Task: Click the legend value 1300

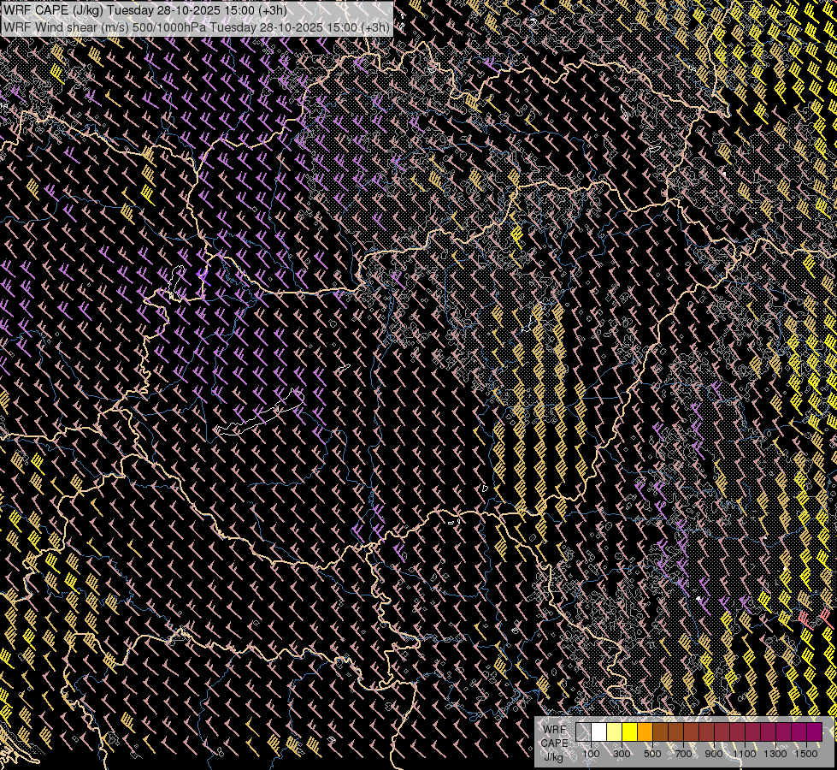Action: [775, 754]
